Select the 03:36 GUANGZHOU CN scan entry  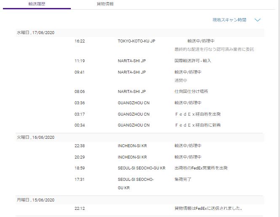click(133, 103)
